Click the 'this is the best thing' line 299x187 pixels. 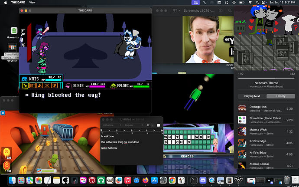tap(120, 142)
